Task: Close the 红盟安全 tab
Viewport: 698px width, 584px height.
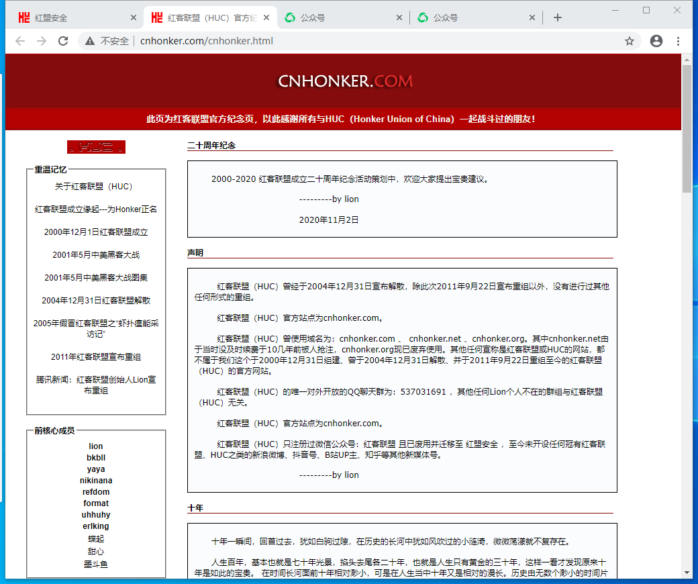Action: [134, 17]
